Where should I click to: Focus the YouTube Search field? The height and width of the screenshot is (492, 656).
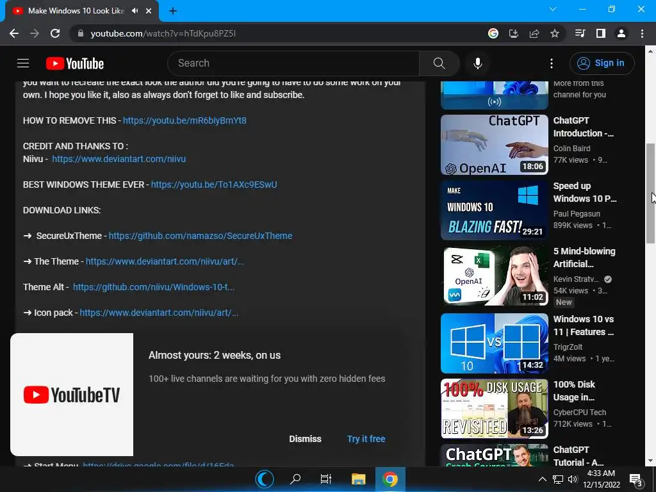(x=293, y=63)
